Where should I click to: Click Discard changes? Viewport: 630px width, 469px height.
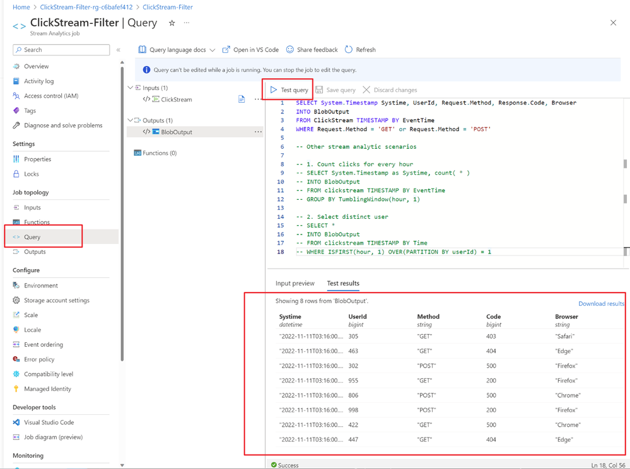[390, 90]
